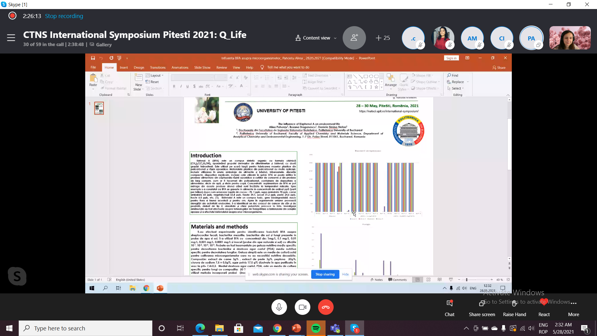Click Reset in Slides group
Viewport: 597px width, 336px height.
click(x=152, y=82)
